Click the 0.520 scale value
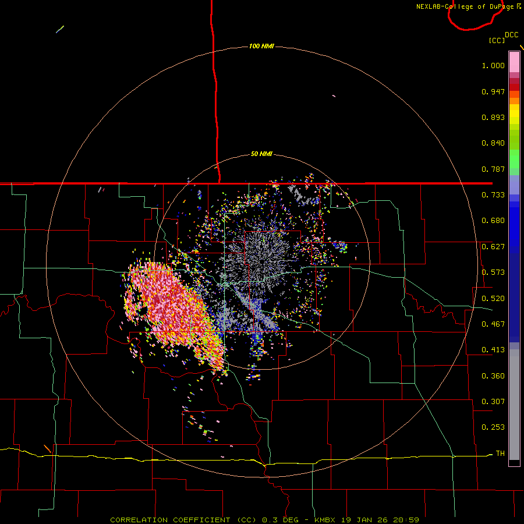 pyautogui.click(x=493, y=299)
